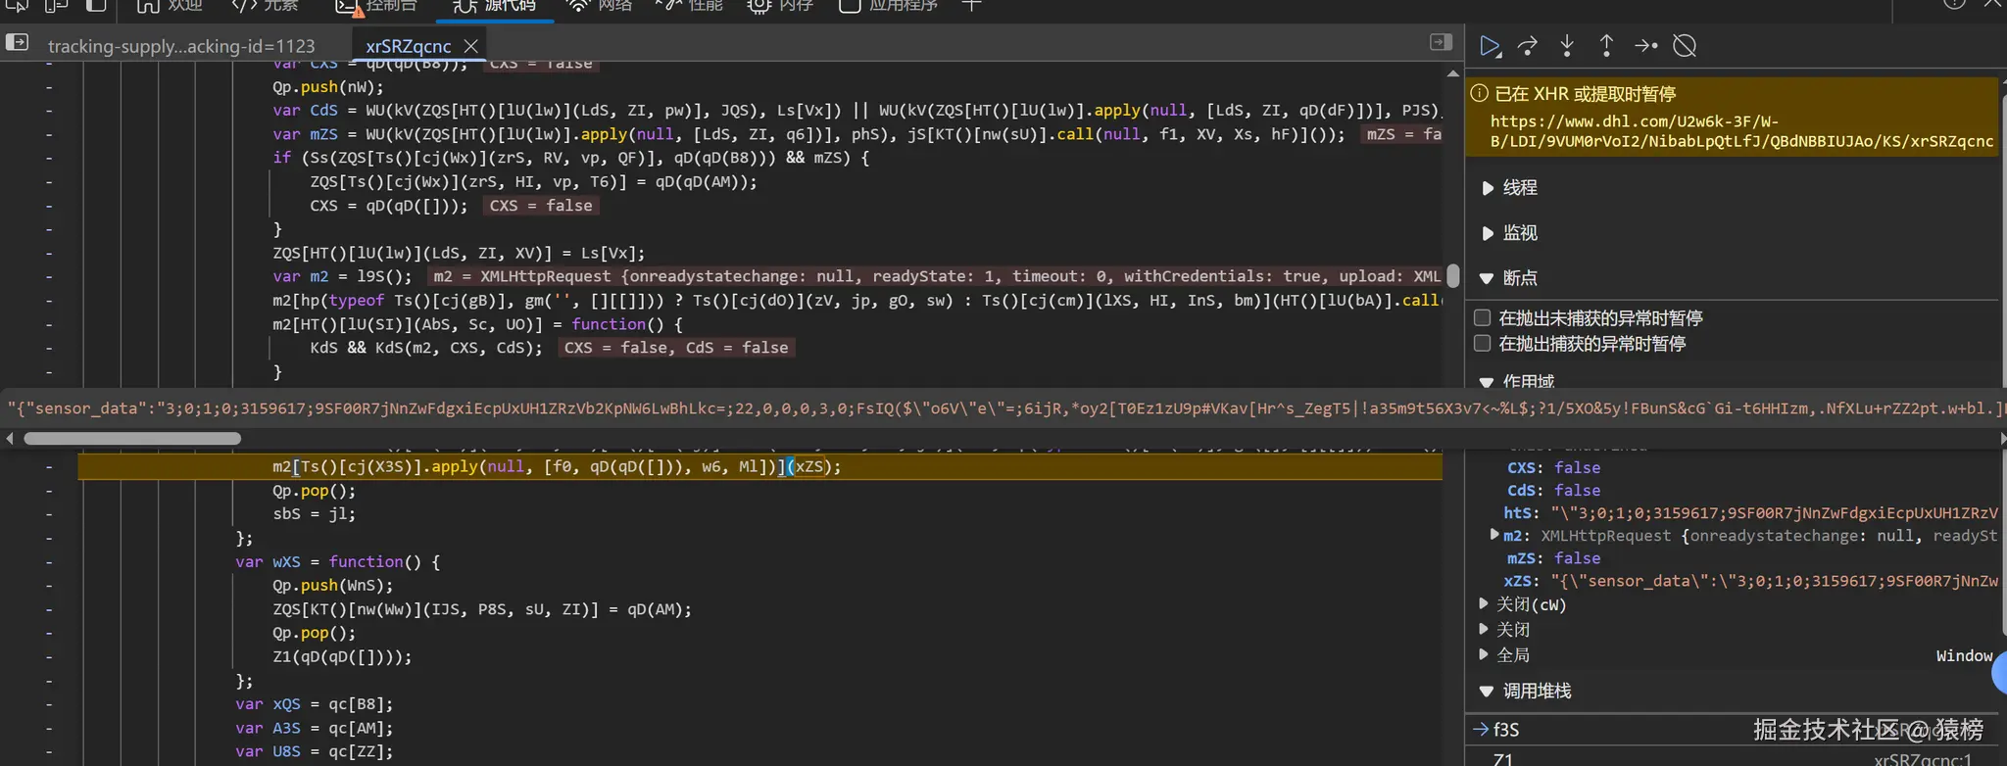Click the up arrow of editor scrollbar
This screenshot has width=2007, height=766.
pos(1452,73)
